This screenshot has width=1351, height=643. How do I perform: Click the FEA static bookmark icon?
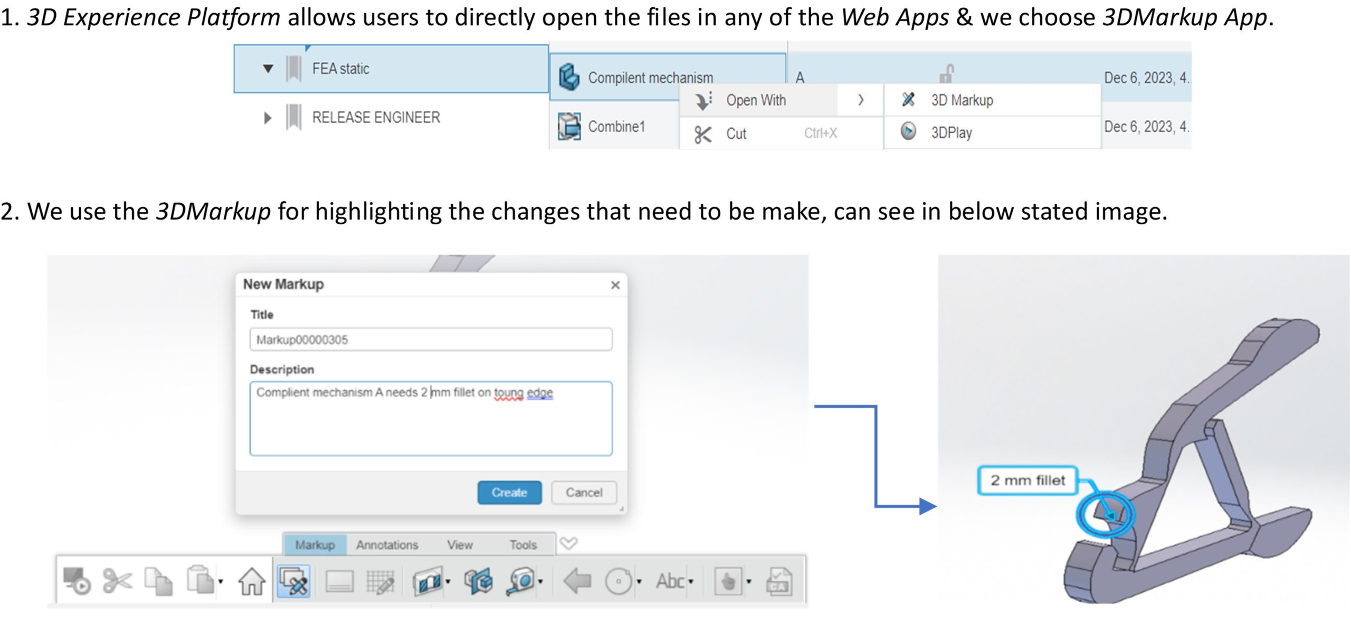pyautogui.click(x=293, y=69)
